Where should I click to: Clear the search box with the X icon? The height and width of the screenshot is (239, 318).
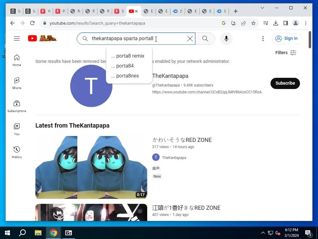190,38
